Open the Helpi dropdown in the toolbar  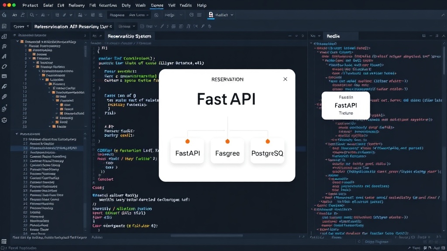[173, 15]
